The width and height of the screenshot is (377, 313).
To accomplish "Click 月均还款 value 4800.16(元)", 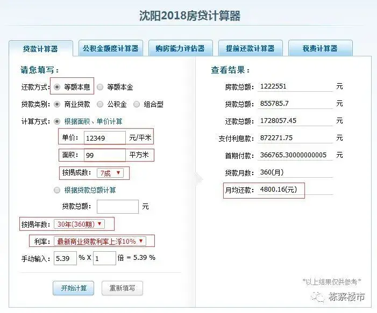I will (x=279, y=190).
